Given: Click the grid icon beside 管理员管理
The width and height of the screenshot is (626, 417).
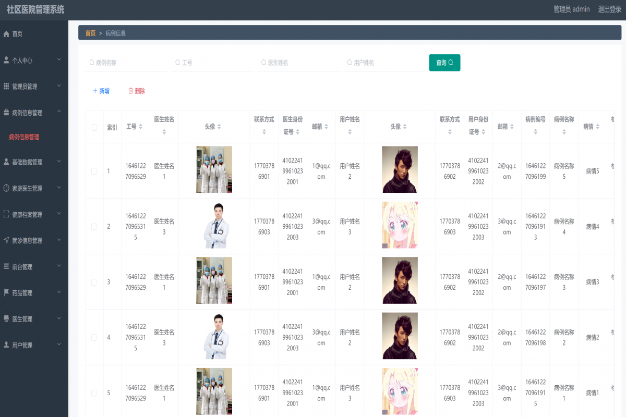Looking at the screenshot, I should (7, 86).
